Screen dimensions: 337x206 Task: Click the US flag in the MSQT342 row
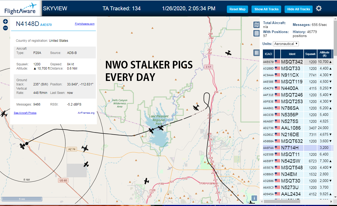pos(277,62)
